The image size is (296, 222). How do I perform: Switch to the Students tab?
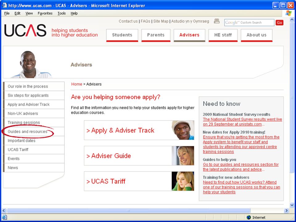(x=122, y=35)
